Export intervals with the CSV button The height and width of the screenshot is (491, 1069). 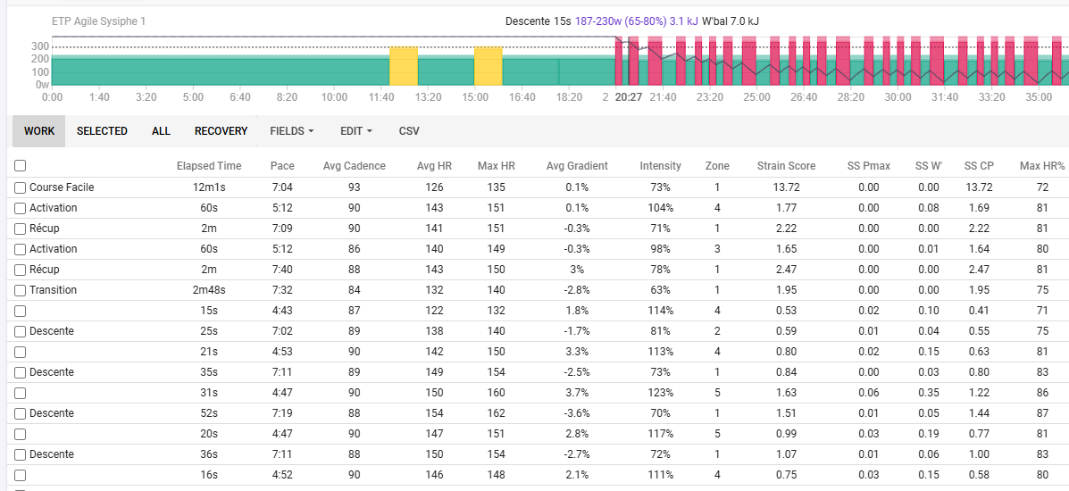tap(409, 131)
